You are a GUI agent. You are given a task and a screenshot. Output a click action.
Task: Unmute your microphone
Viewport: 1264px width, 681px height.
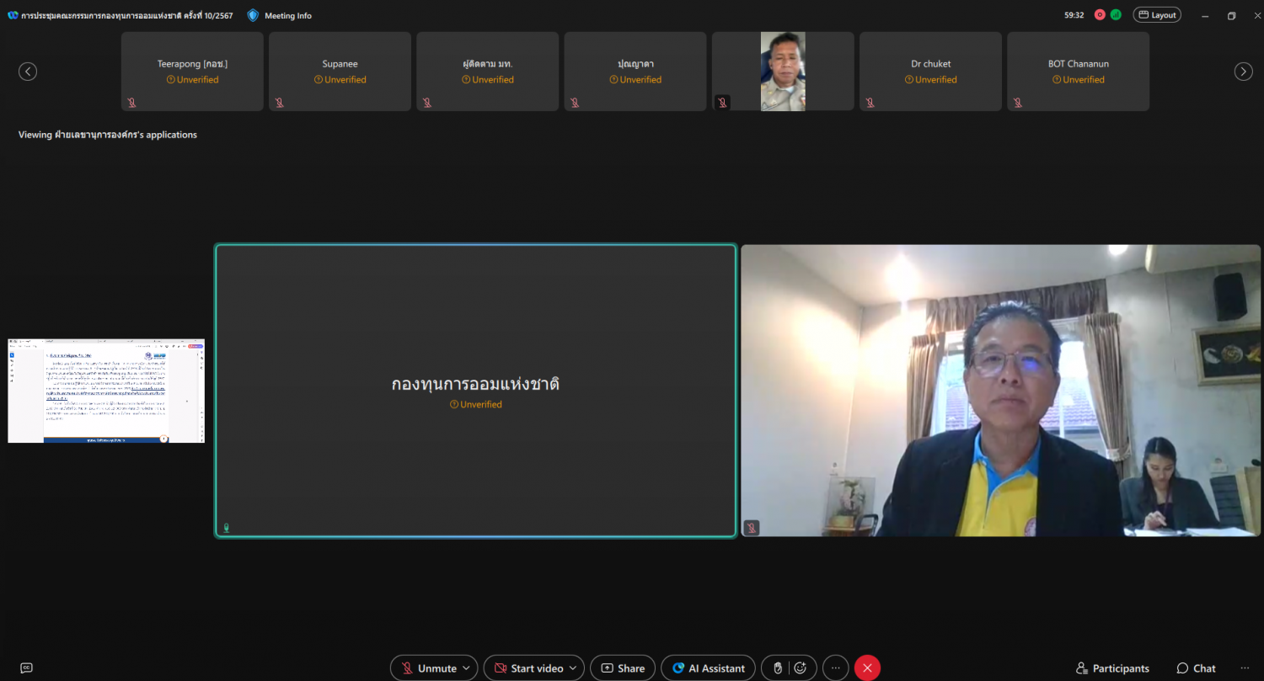tap(429, 668)
